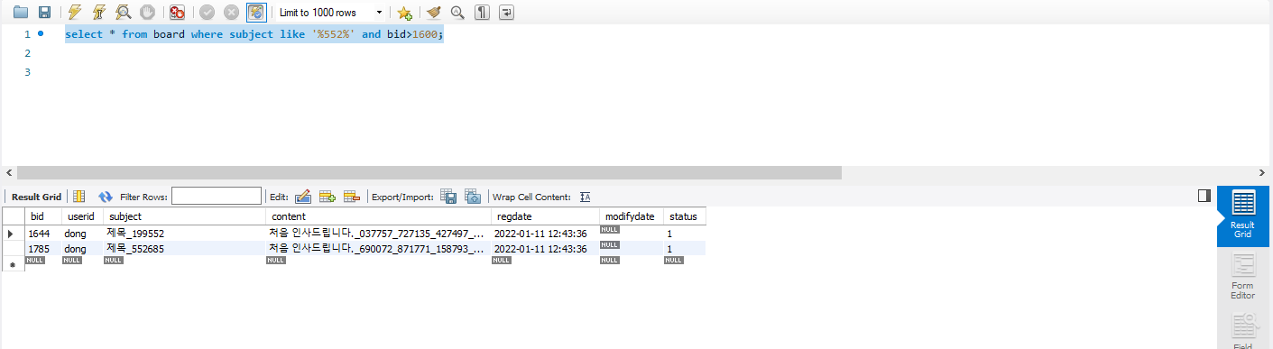The image size is (1273, 349).
Task: Open Field Types side view
Action: coord(1242,329)
